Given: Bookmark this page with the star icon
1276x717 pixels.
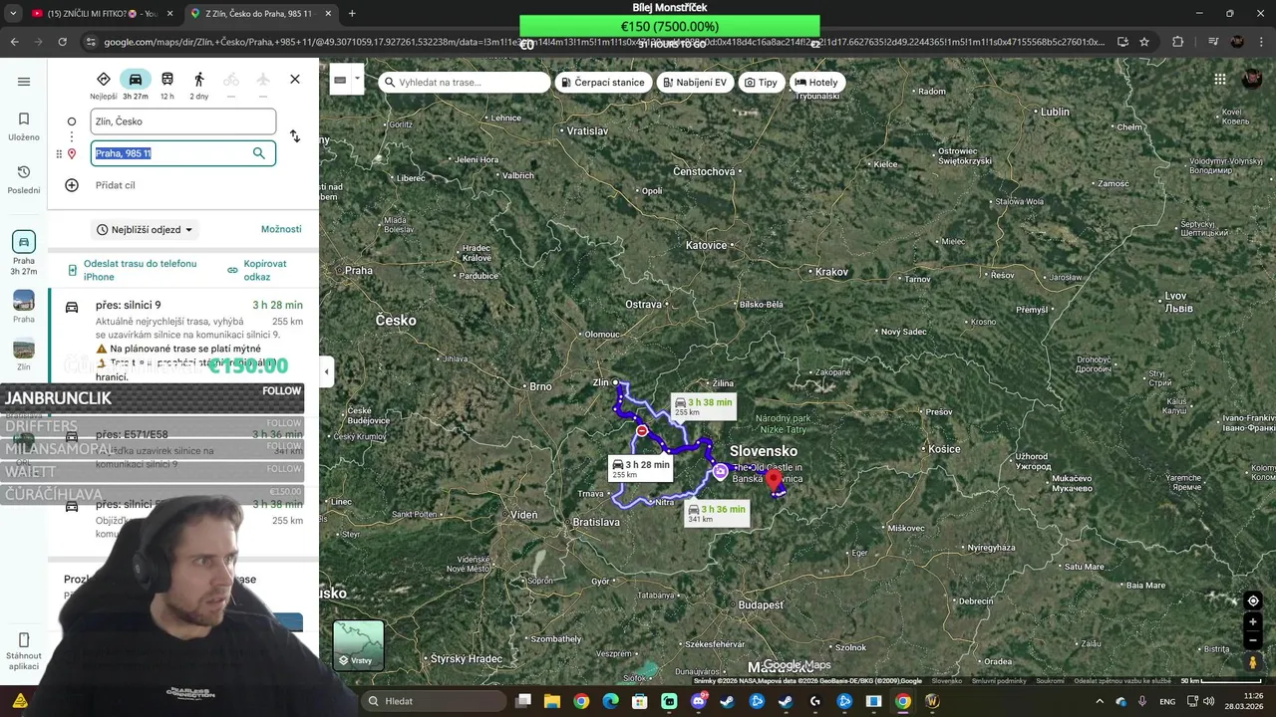Looking at the screenshot, I should pyautogui.click(x=1144, y=42).
